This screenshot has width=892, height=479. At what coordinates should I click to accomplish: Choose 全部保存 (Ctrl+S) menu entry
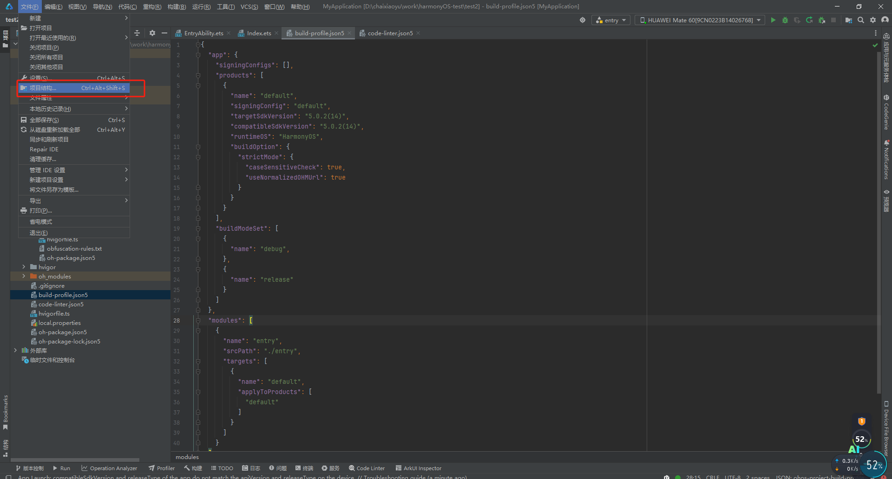pos(74,120)
